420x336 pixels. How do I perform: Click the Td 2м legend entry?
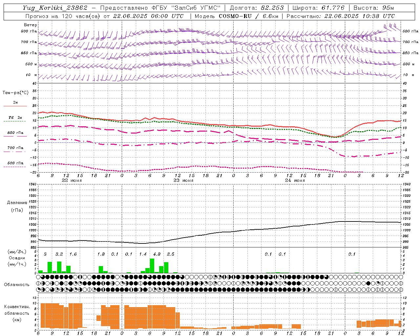point(15,117)
